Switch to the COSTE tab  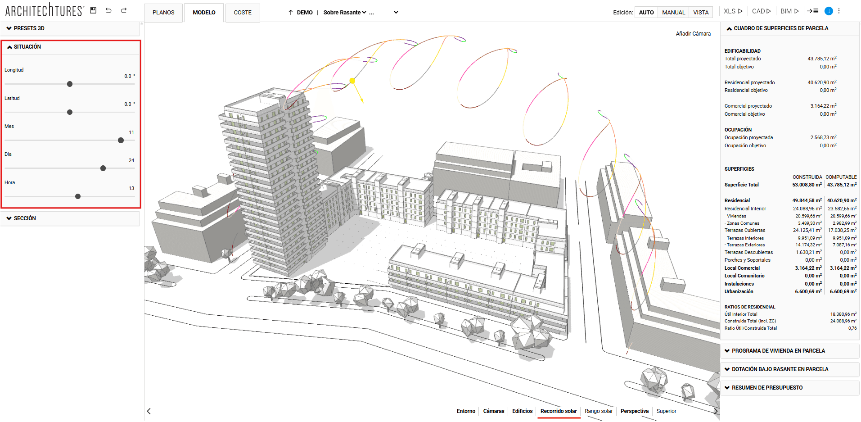pos(243,13)
